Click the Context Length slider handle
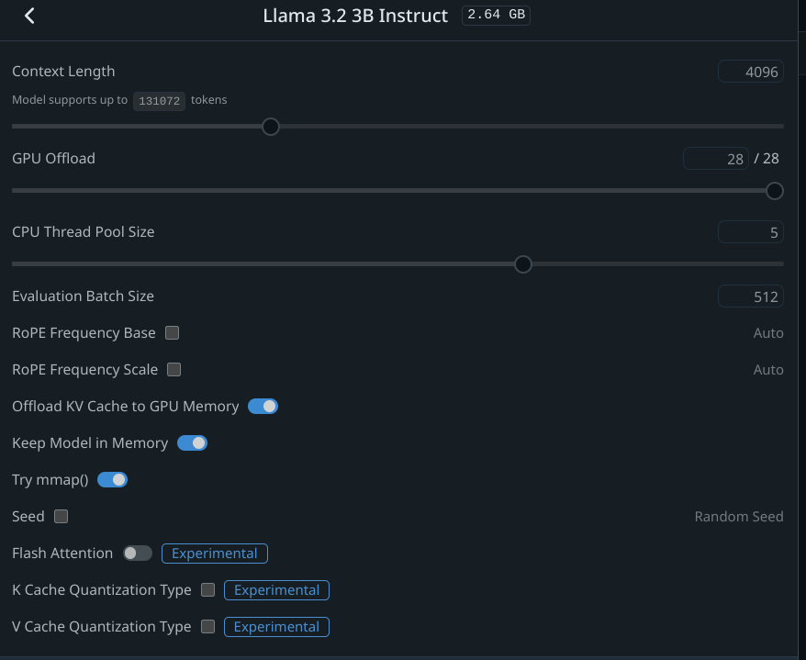 pos(271,127)
